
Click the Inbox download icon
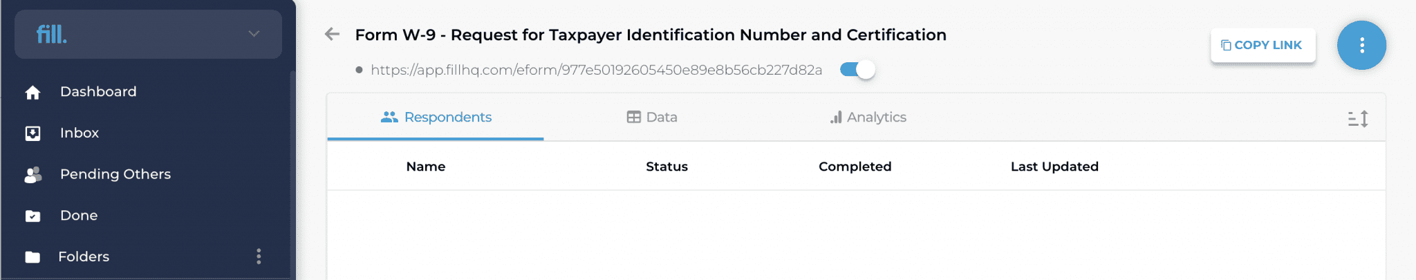click(32, 133)
